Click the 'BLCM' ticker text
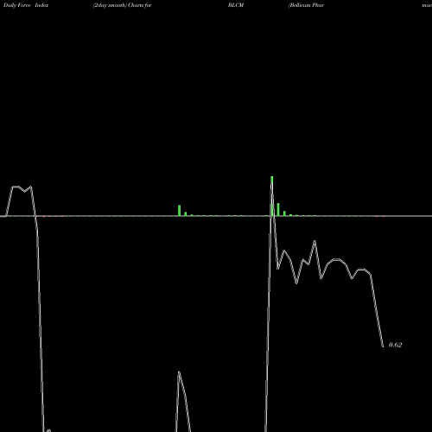 coord(236,5)
